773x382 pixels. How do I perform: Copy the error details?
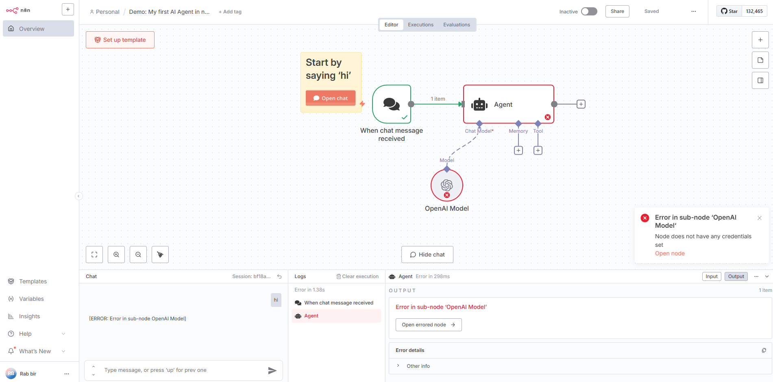click(x=764, y=350)
